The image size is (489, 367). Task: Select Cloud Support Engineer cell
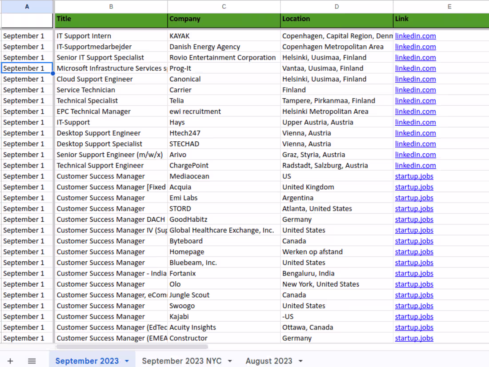point(111,79)
